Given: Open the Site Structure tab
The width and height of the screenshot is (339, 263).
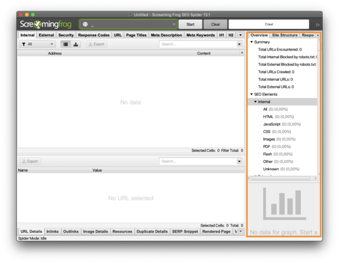Looking at the screenshot, I should click(285, 35).
